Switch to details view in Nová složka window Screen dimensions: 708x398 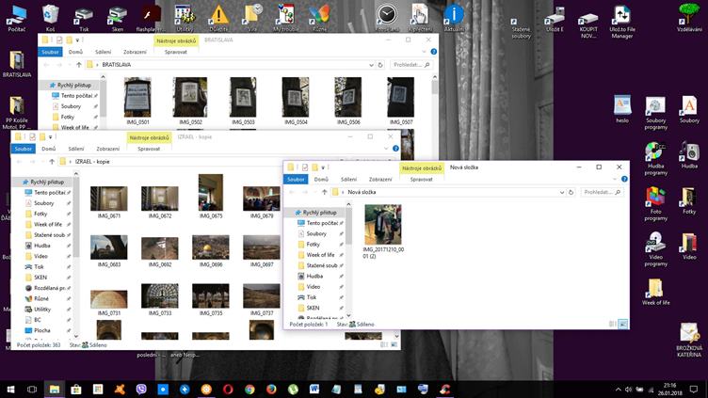[612, 324]
